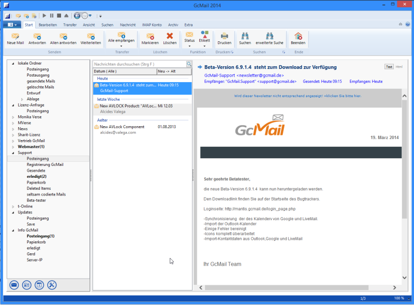Click the grey forward round button
414x305 pixels.
[x=84, y=16]
